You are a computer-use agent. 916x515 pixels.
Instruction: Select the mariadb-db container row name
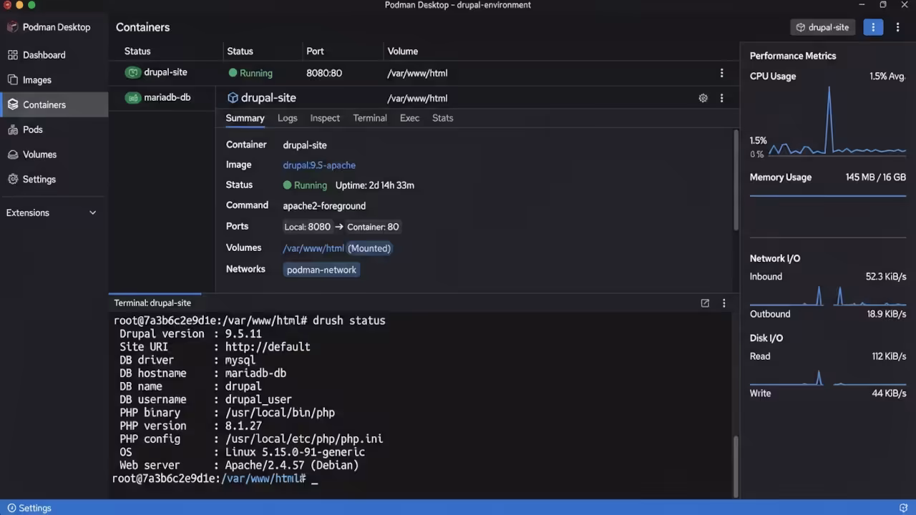tap(167, 97)
